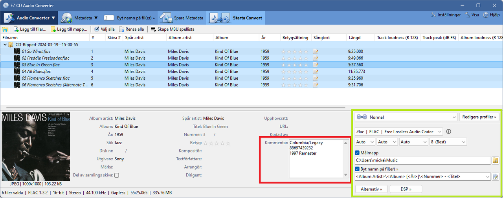
Task: Toggle Byt namn på fil(er) checkbox above naming pattern
Action: point(357,169)
